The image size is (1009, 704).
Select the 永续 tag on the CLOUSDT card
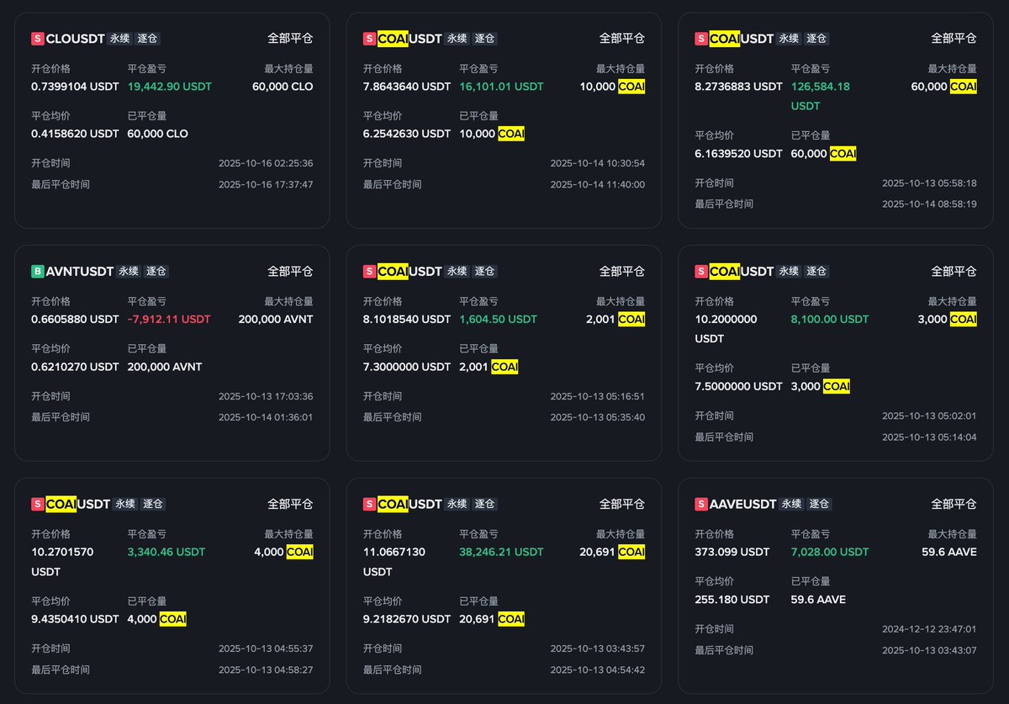click(x=119, y=39)
